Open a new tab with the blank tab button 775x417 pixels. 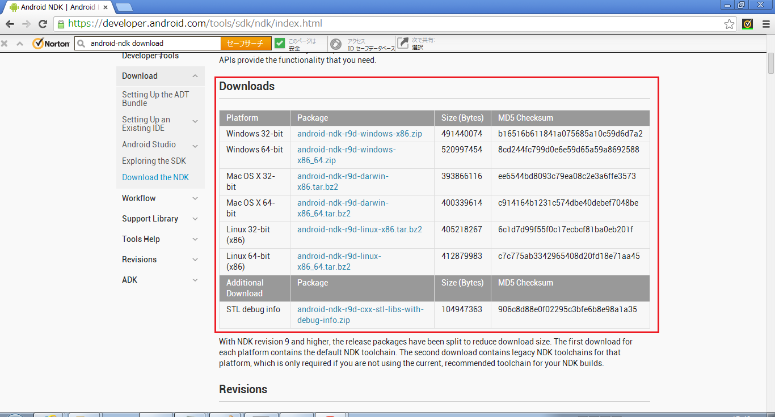click(x=124, y=7)
